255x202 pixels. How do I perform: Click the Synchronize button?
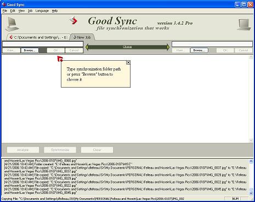pos(60,150)
